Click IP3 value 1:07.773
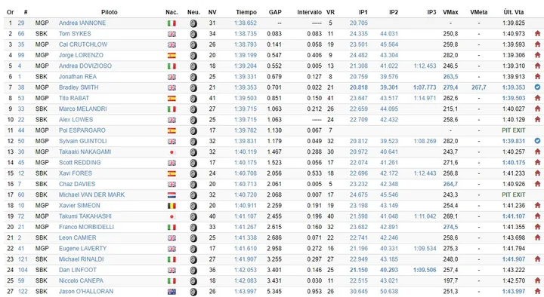544x297 pixels. tap(425, 87)
